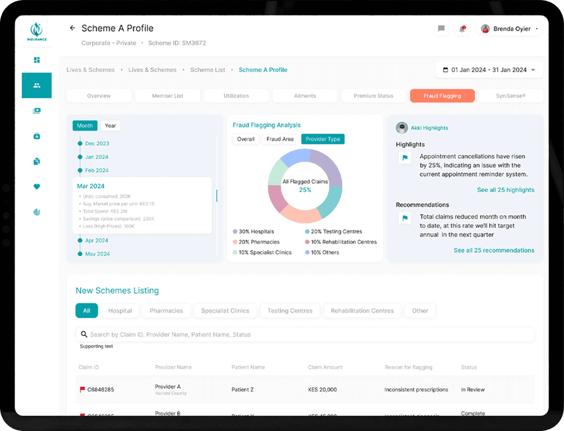Open the Premium Status tab
564x431 pixels.
click(373, 96)
